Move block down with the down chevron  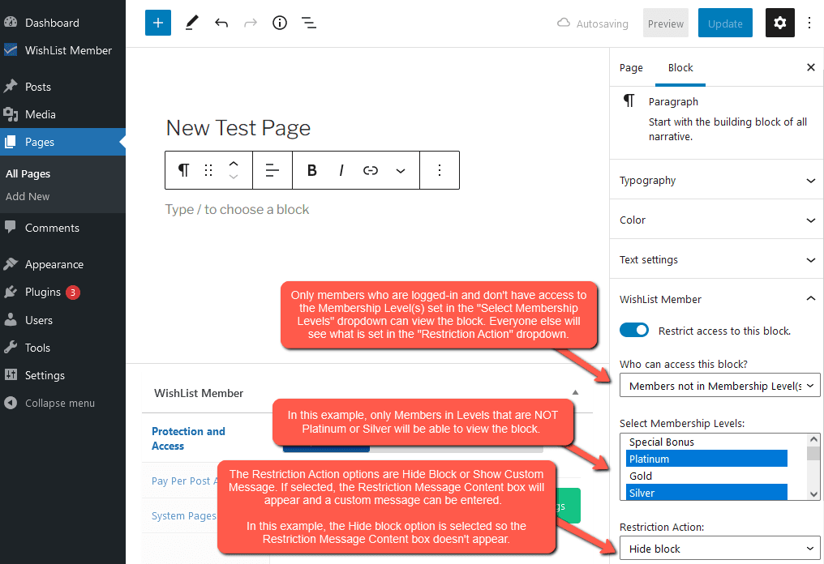click(234, 177)
